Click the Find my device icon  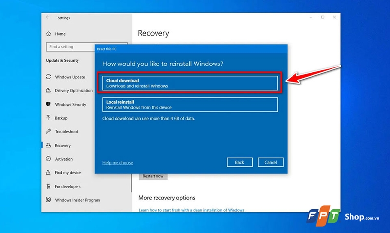[48, 172]
